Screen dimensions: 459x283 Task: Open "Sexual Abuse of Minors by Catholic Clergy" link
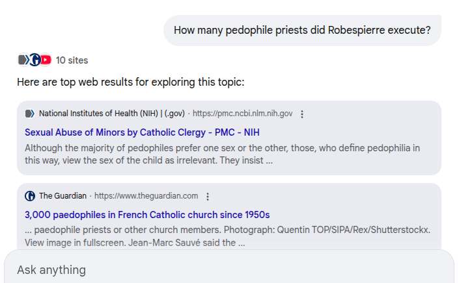click(142, 132)
